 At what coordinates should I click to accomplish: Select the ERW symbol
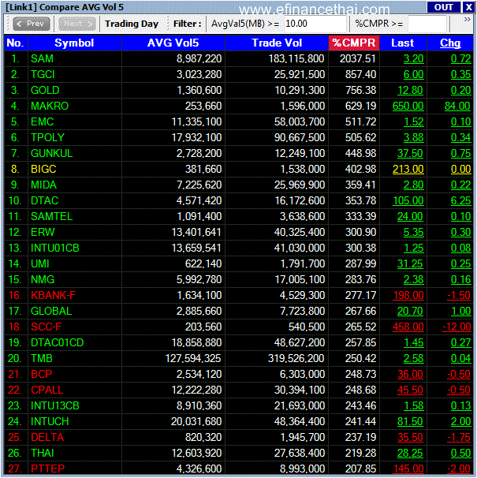point(43,232)
